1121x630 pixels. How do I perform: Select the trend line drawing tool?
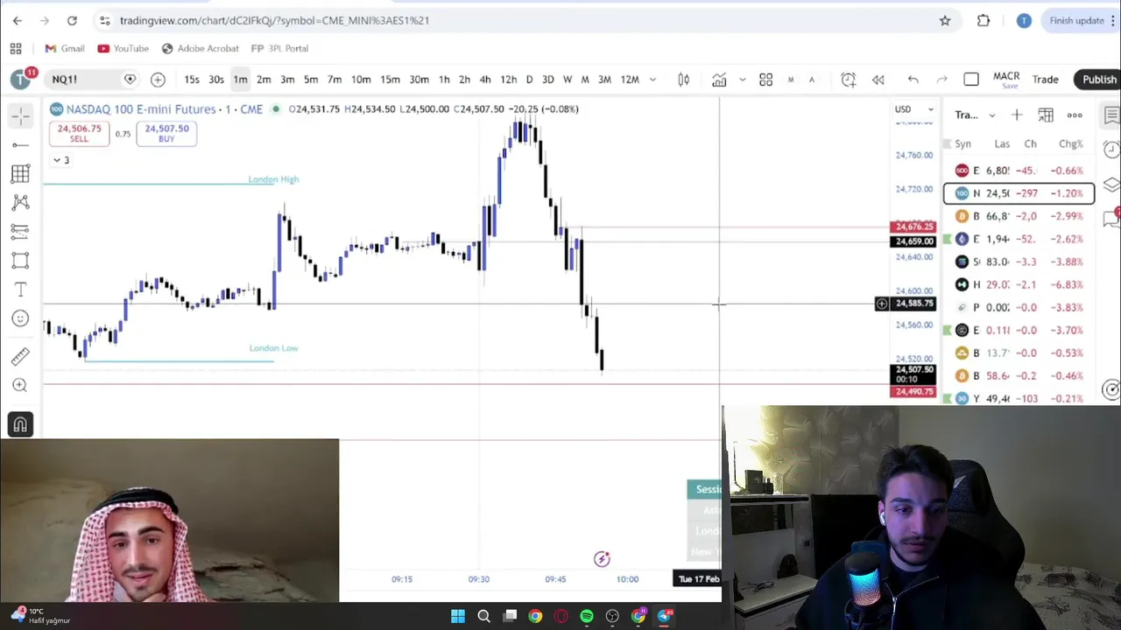(x=20, y=144)
